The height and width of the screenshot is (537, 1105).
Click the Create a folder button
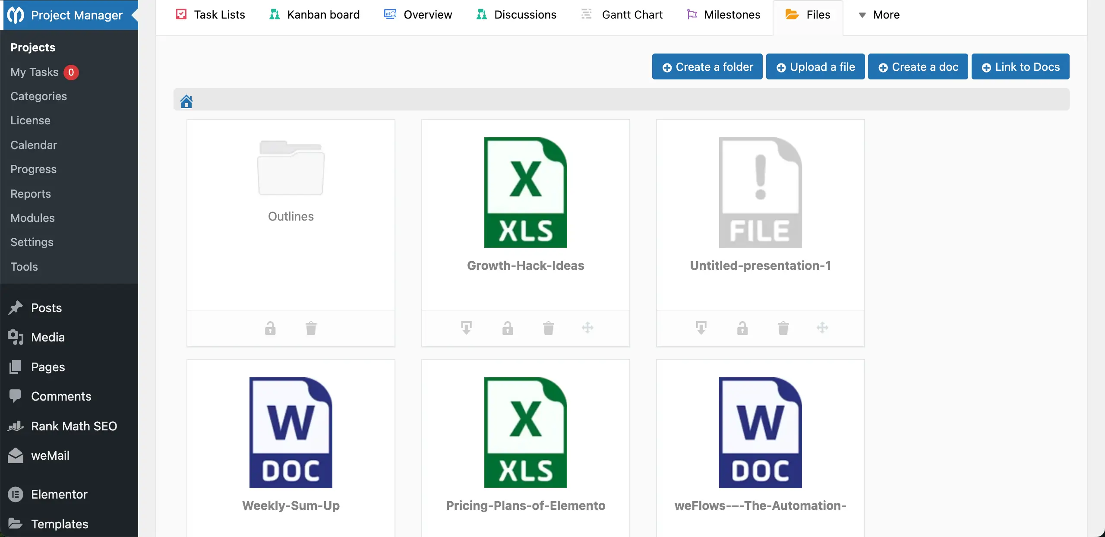[x=707, y=67]
